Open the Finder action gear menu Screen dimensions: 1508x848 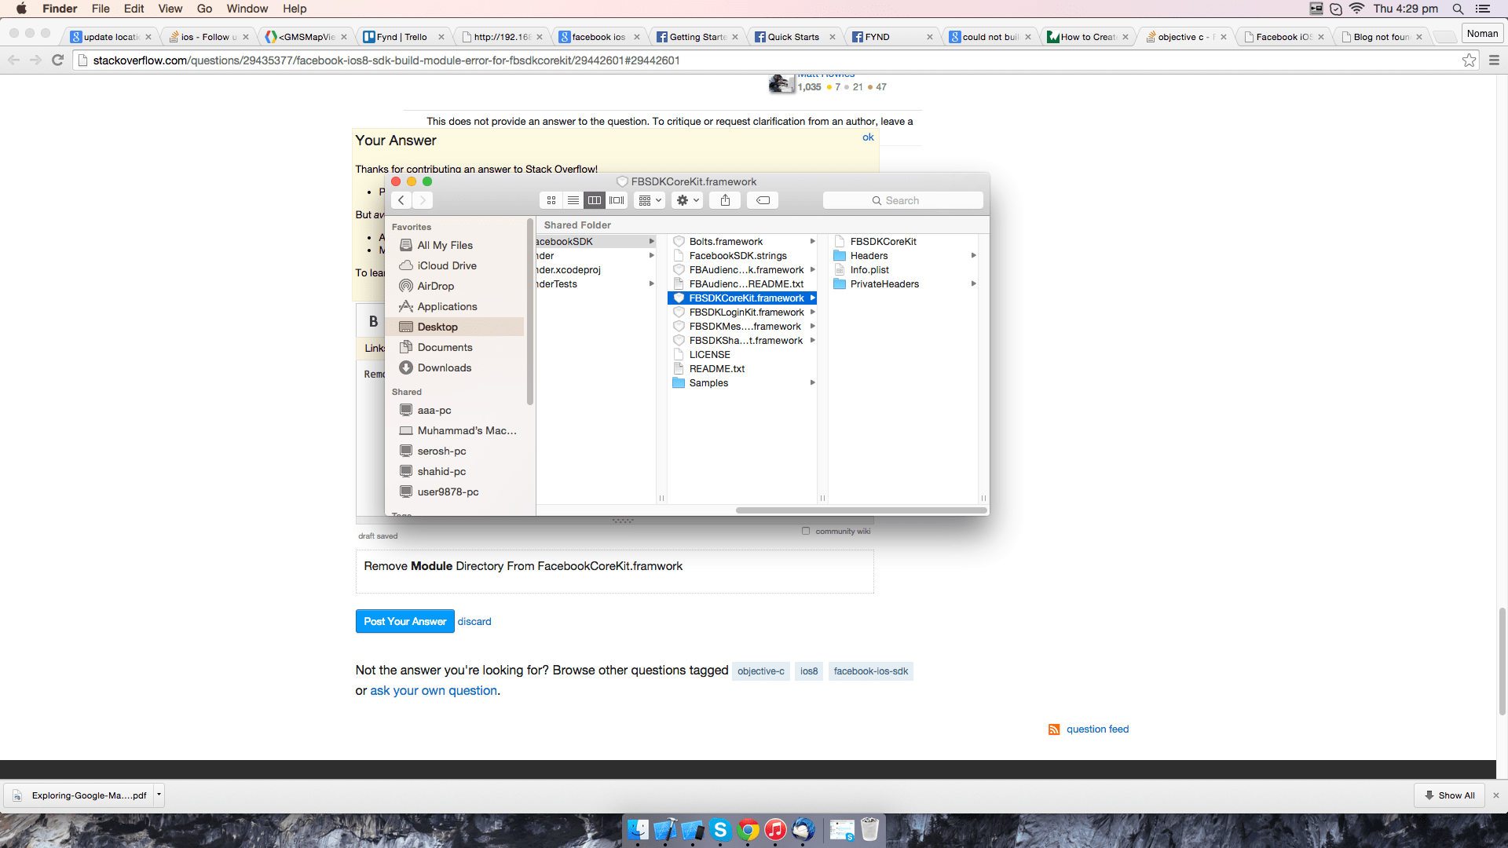tap(687, 200)
